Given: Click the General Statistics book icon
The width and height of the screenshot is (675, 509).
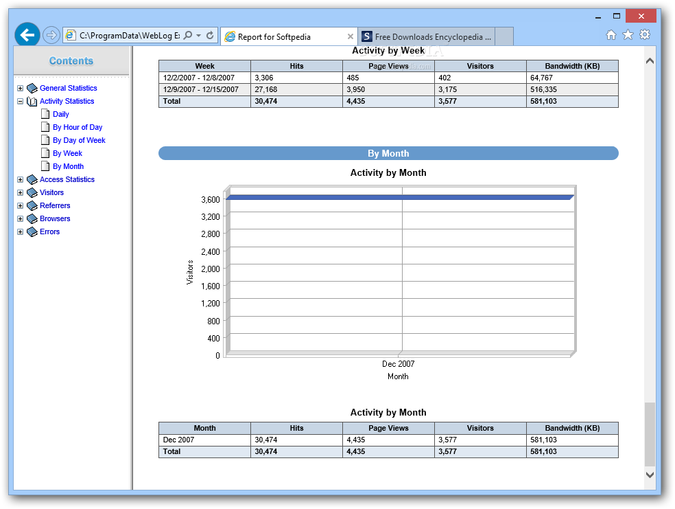Looking at the screenshot, I should [x=32, y=89].
